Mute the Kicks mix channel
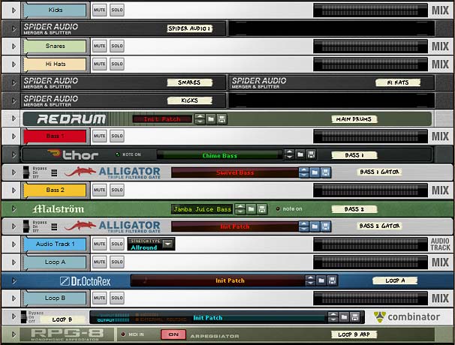 (x=100, y=10)
